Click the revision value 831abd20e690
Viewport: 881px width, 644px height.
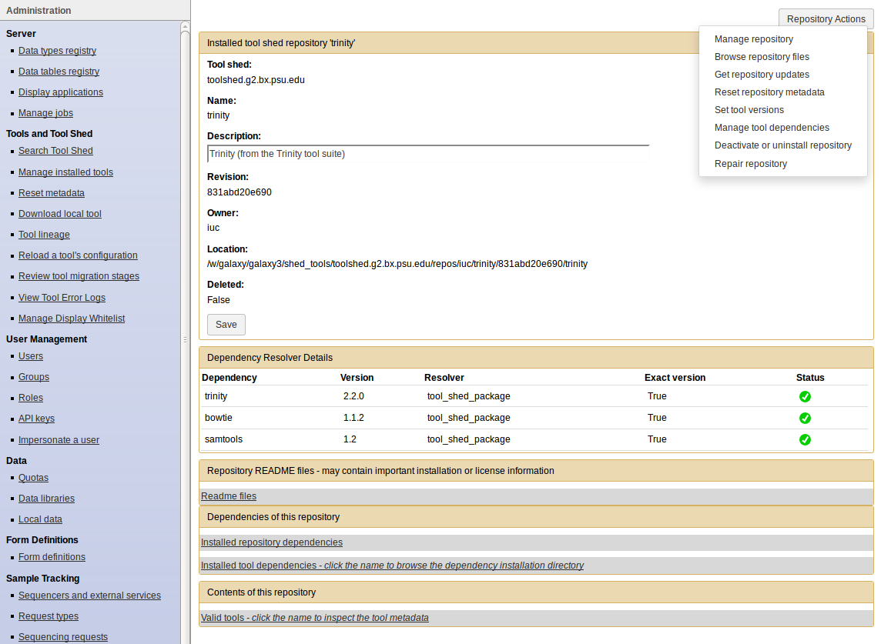click(x=240, y=192)
